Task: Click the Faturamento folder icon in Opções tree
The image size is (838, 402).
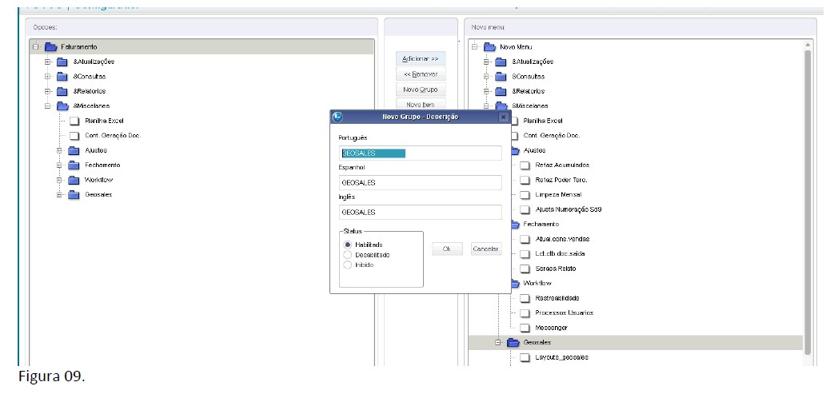Action: click(51, 47)
